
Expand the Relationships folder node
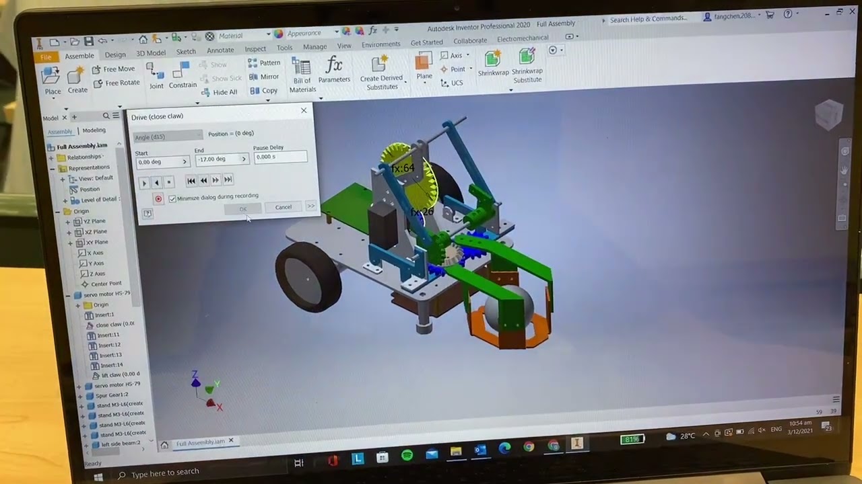point(52,158)
